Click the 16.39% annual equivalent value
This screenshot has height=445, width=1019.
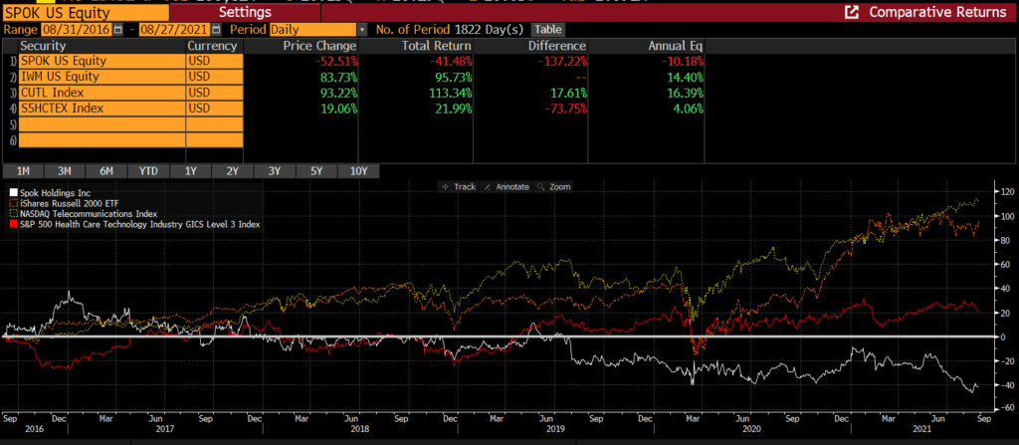683,93
